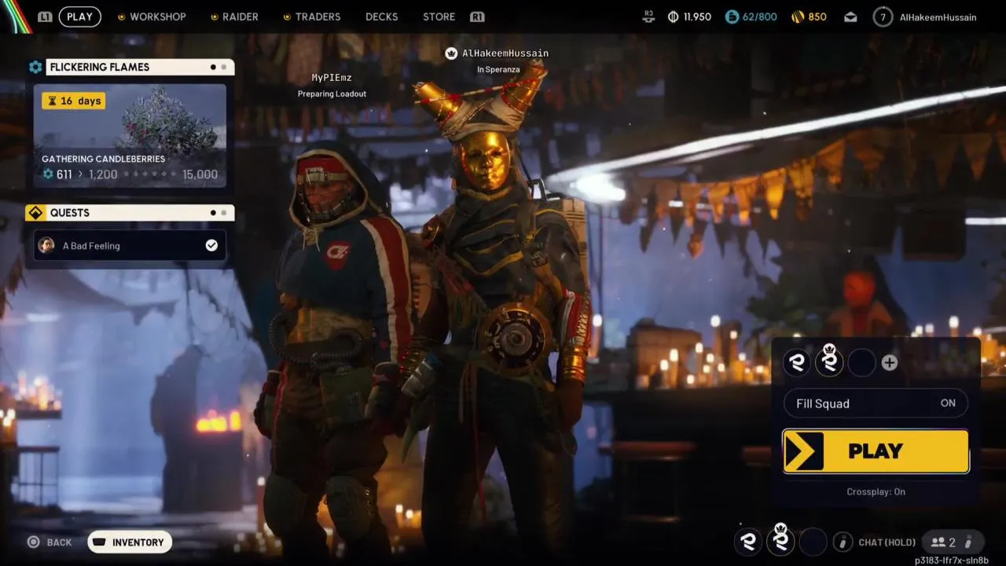This screenshot has height=566, width=1006.
Task: Add a squad member with plus button
Action: tap(890, 362)
